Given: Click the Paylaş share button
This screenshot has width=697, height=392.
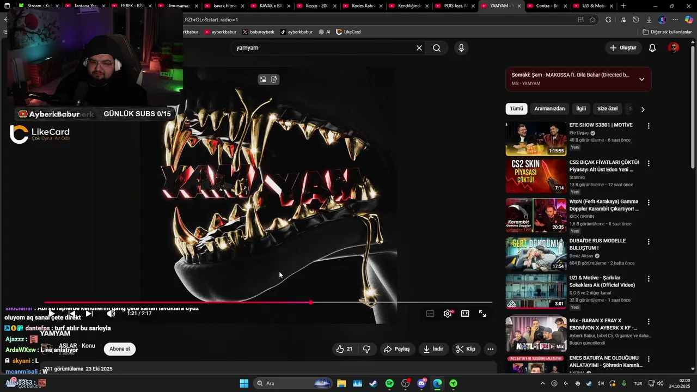Looking at the screenshot, I should (397, 349).
